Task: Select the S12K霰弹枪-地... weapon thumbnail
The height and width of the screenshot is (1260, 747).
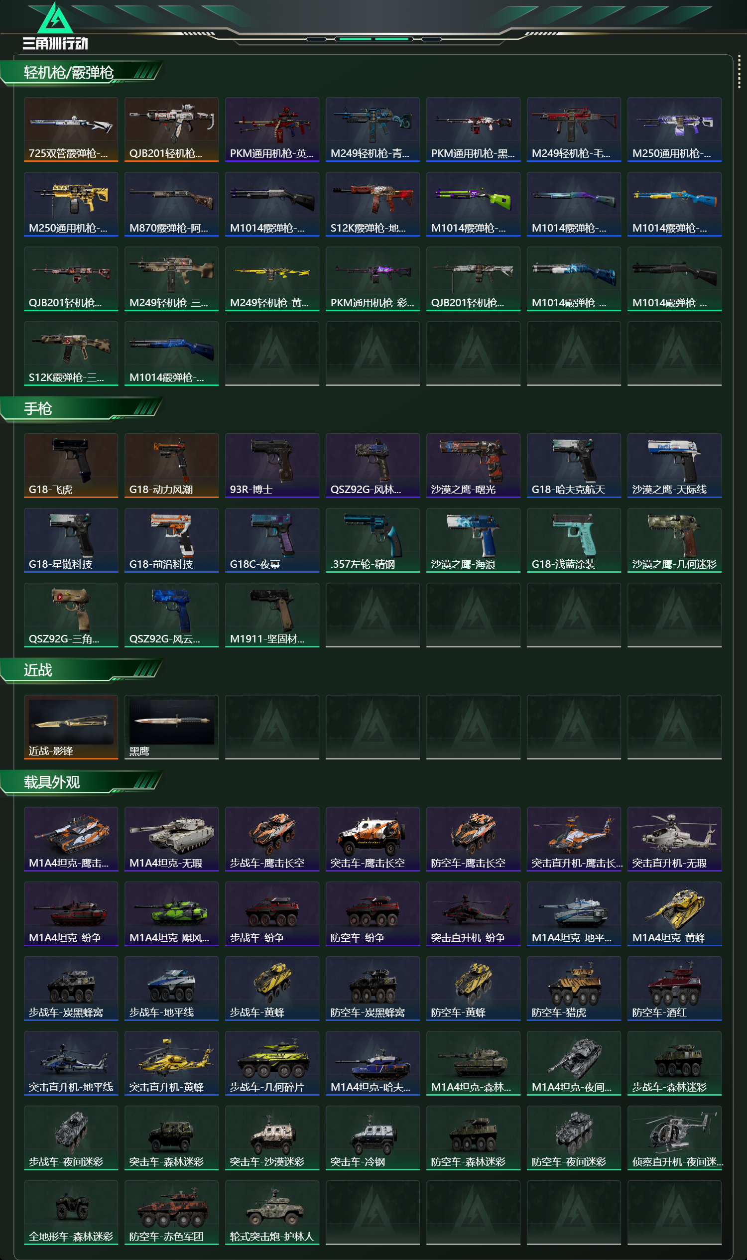Action: click(x=373, y=204)
